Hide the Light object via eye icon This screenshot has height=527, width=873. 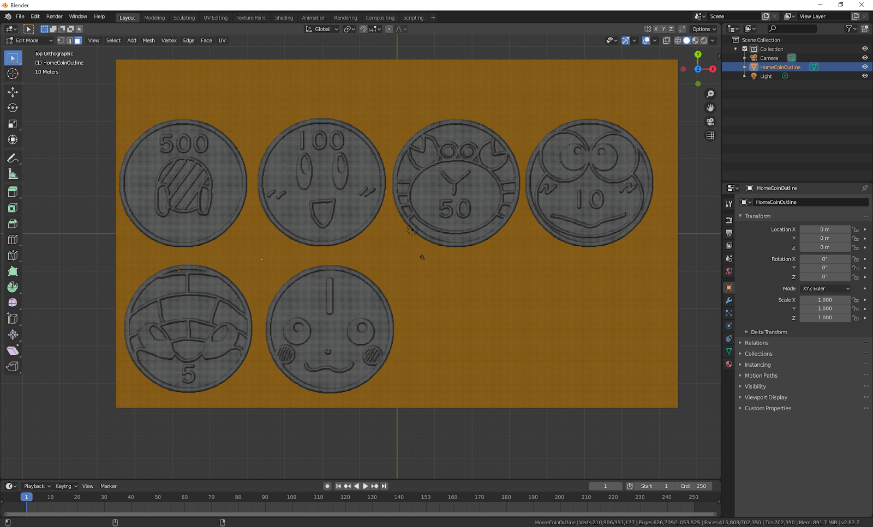pyautogui.click(x=865, y=76)
